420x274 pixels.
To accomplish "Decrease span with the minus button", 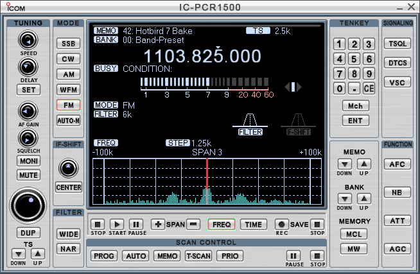I will 193,225.
